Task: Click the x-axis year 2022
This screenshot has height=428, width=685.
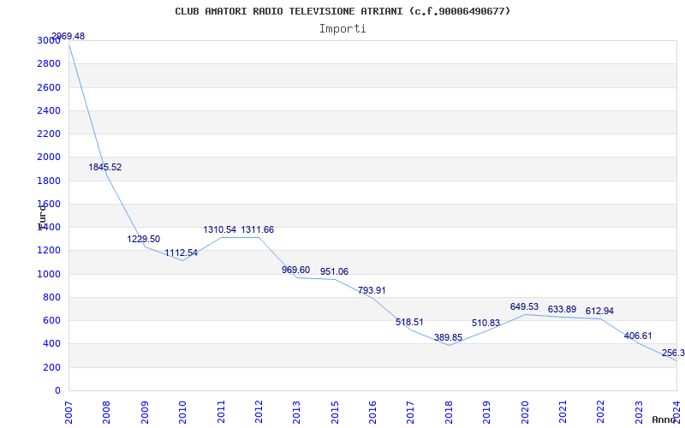Action: (x=601, y=412)
